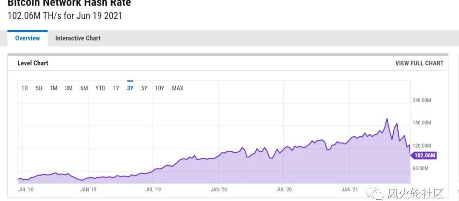This screenshot has height=201, width=459.
Task: Choose the 3M chart range
Action: 68,88
